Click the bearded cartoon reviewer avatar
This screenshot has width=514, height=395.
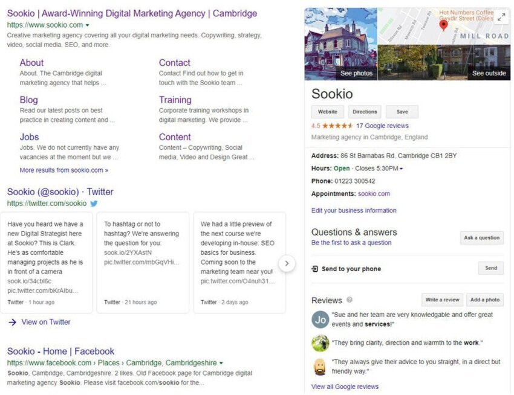[320, 367]
